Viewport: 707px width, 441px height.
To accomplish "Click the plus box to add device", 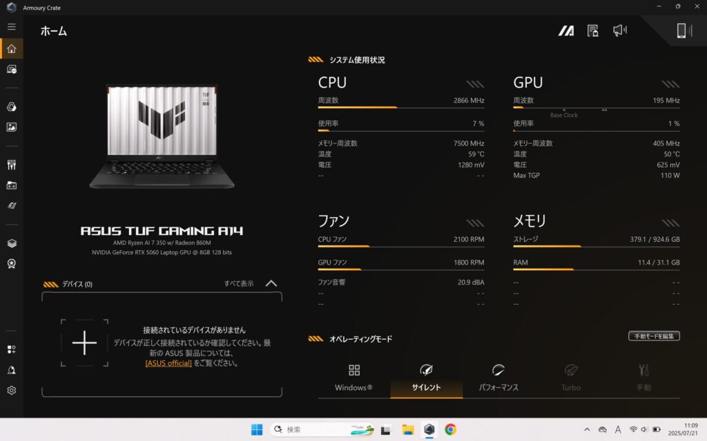I will [84, 343].
